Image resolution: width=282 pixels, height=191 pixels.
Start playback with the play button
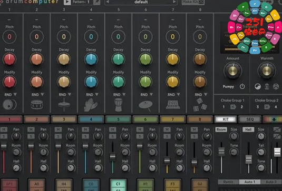pyautogui.click(x=67, y=2)
